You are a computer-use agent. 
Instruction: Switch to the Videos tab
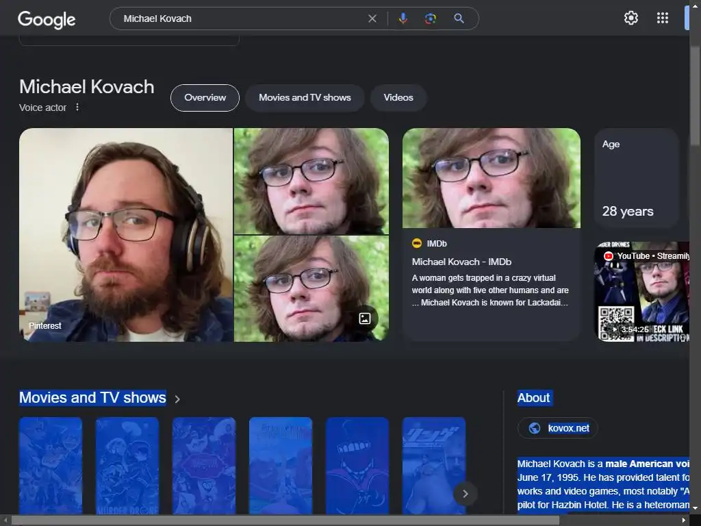click(398, 97)
